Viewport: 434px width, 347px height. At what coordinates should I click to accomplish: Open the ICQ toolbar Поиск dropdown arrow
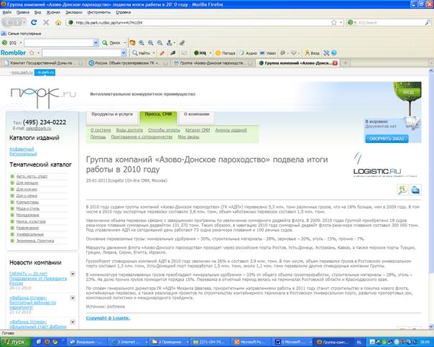(x=125, y=43)
